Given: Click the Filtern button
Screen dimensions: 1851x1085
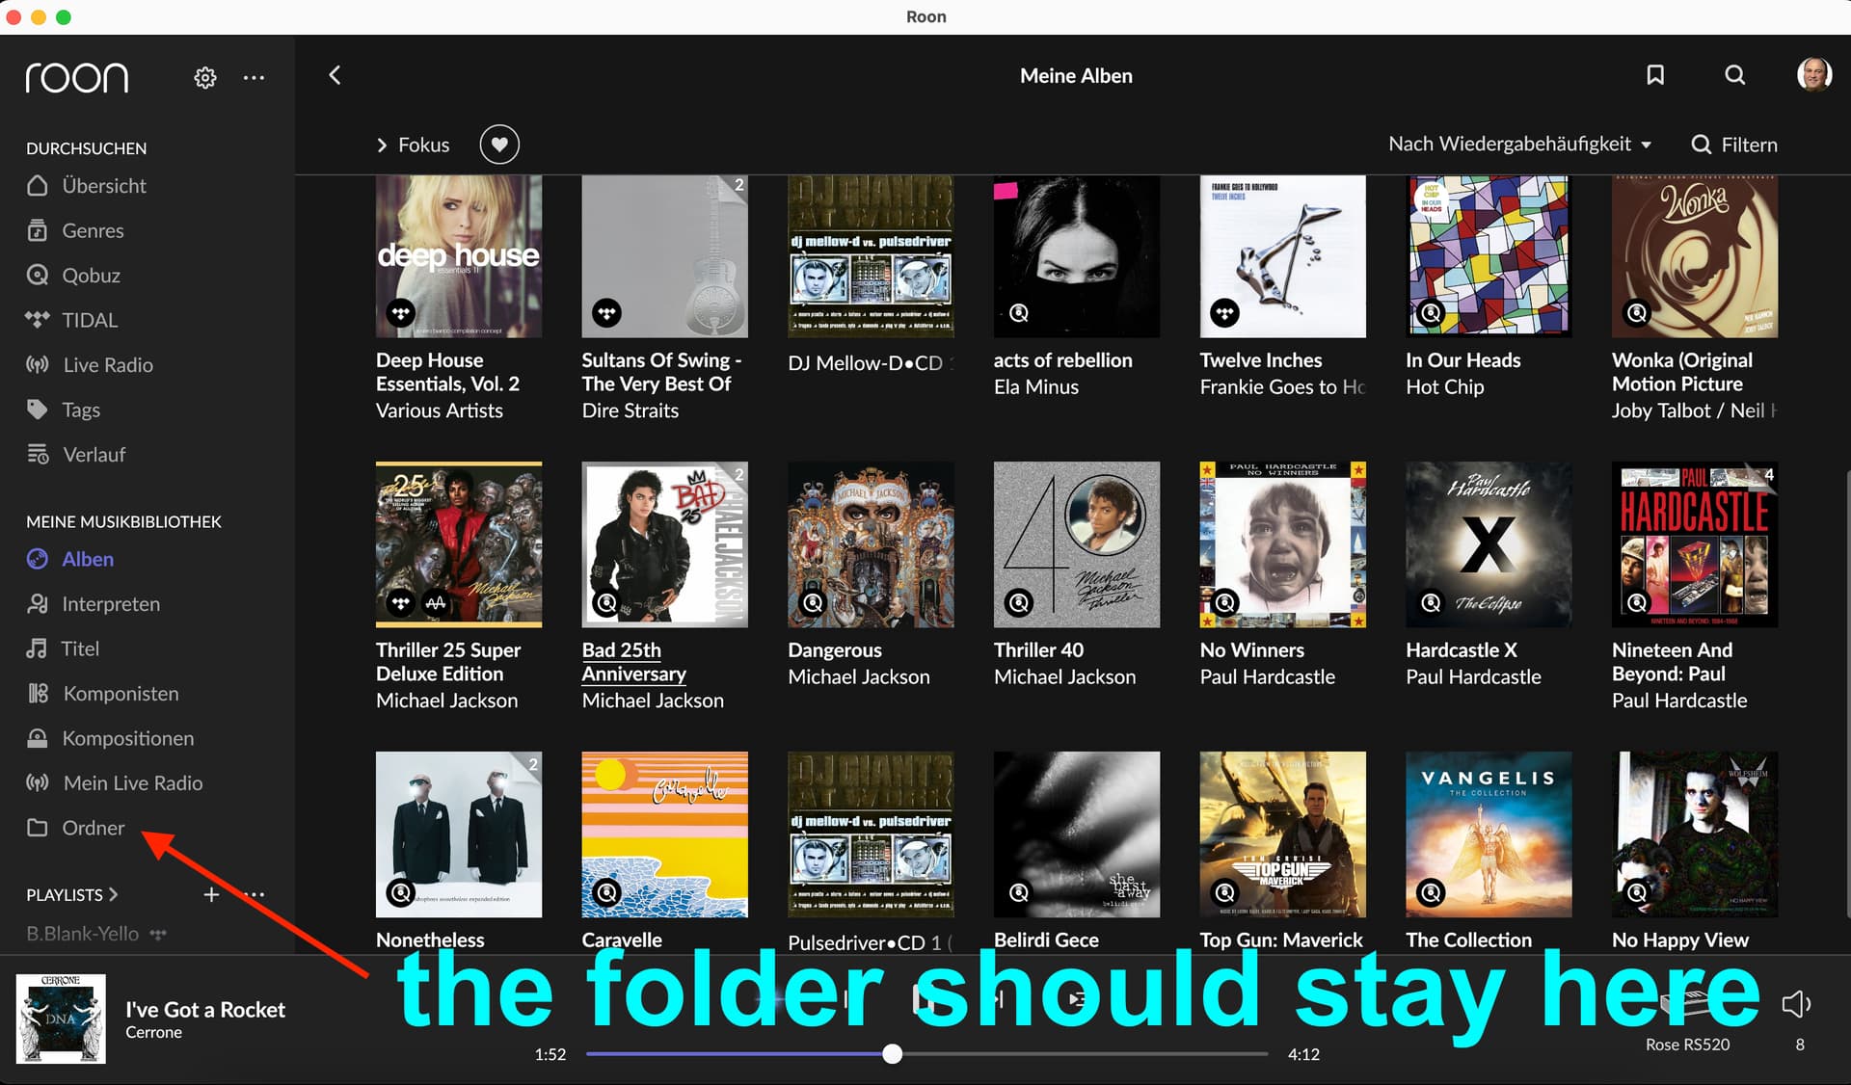Looking at the screenshot, I should 1734,145.
